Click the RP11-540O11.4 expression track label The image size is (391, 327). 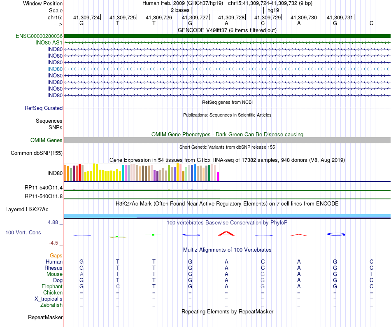(x=44, y=187)
